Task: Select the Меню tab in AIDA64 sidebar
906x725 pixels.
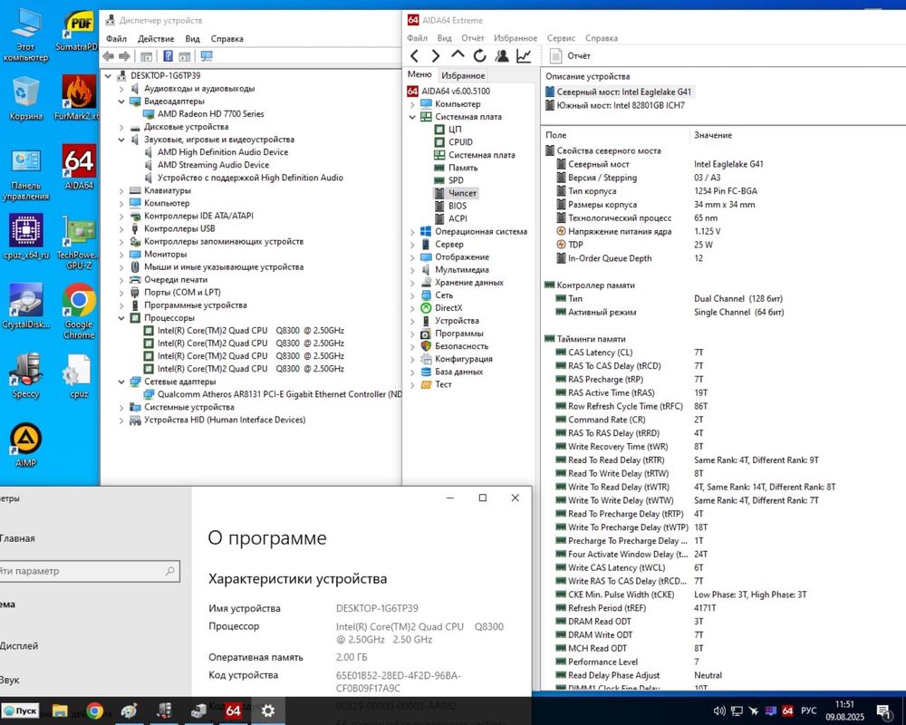Action: pos(419,74)
